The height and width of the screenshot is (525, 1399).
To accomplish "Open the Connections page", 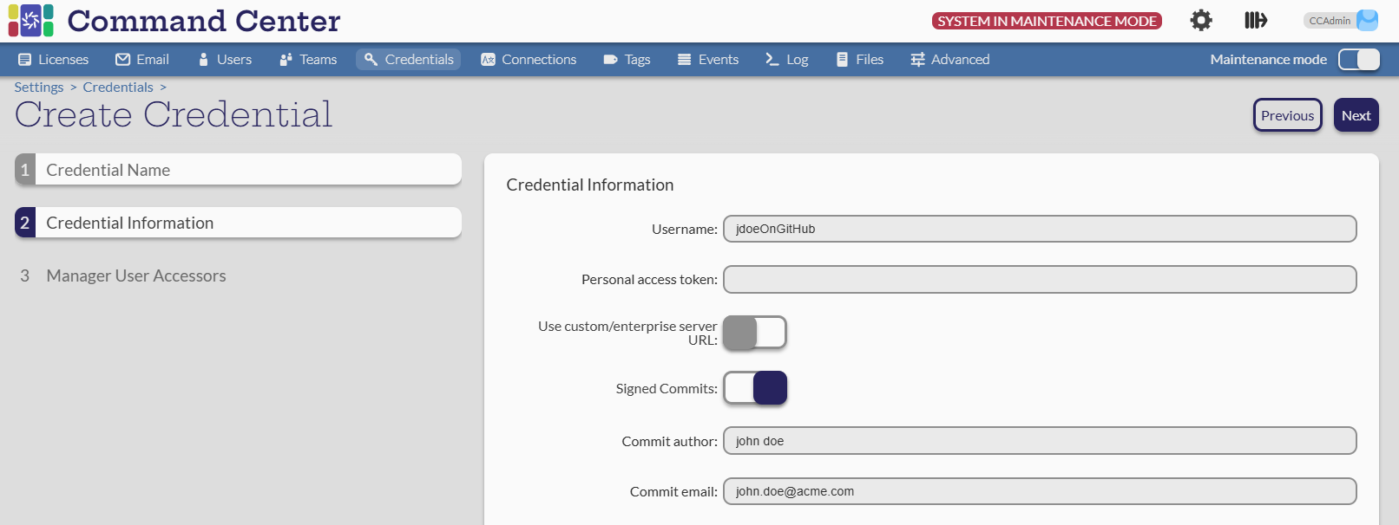I will click(529, 60).
